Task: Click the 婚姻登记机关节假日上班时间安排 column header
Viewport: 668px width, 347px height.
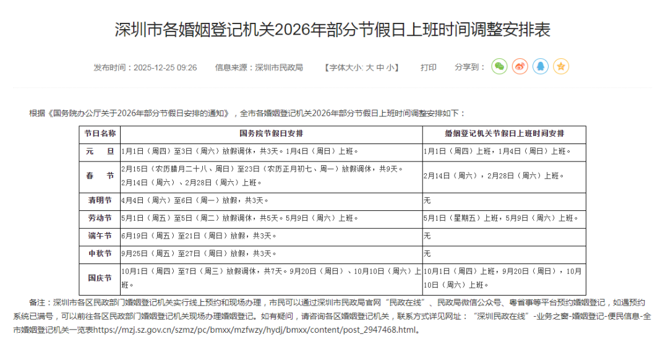Action: pyautogui.click(x=505, y=134)
